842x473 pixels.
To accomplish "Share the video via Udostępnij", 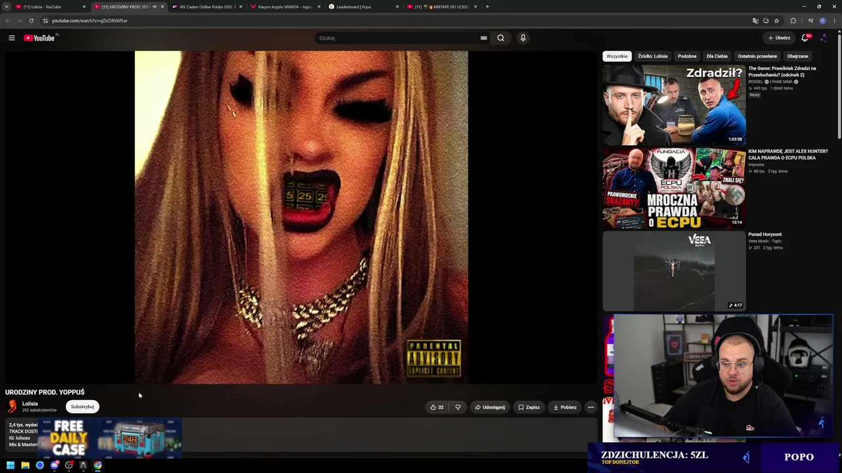I will click(x=490, y=407).
